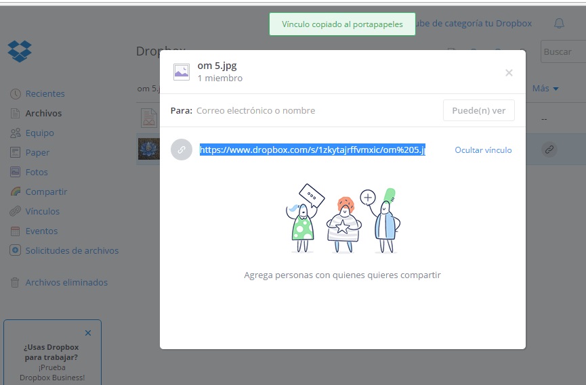This screenshot has width=586, height=385.
Task: Open Paper from sidebar
Action: (37, 152)
